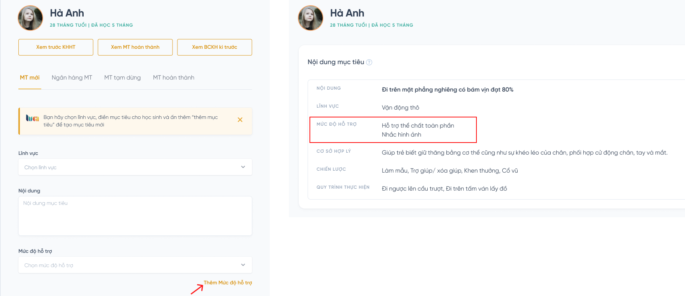The image size is (685, 296).
Task: Click the CHIẾN LƯỢC row label
Action: [331, 169]
